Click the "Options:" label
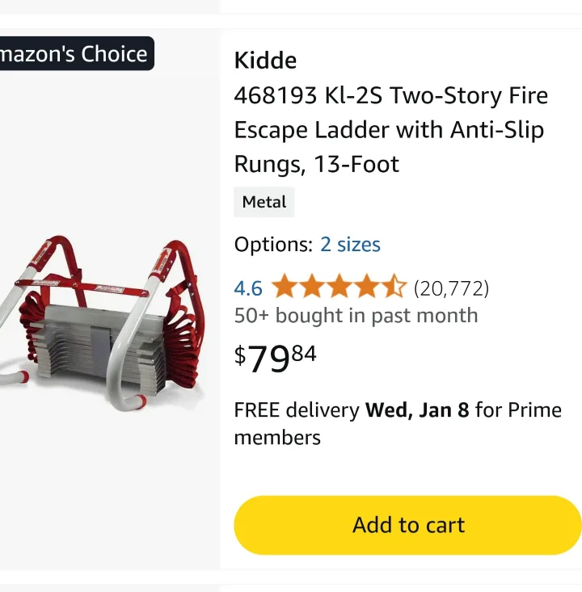The width and height of the screenshot is (582, 592). coord(273,245)
